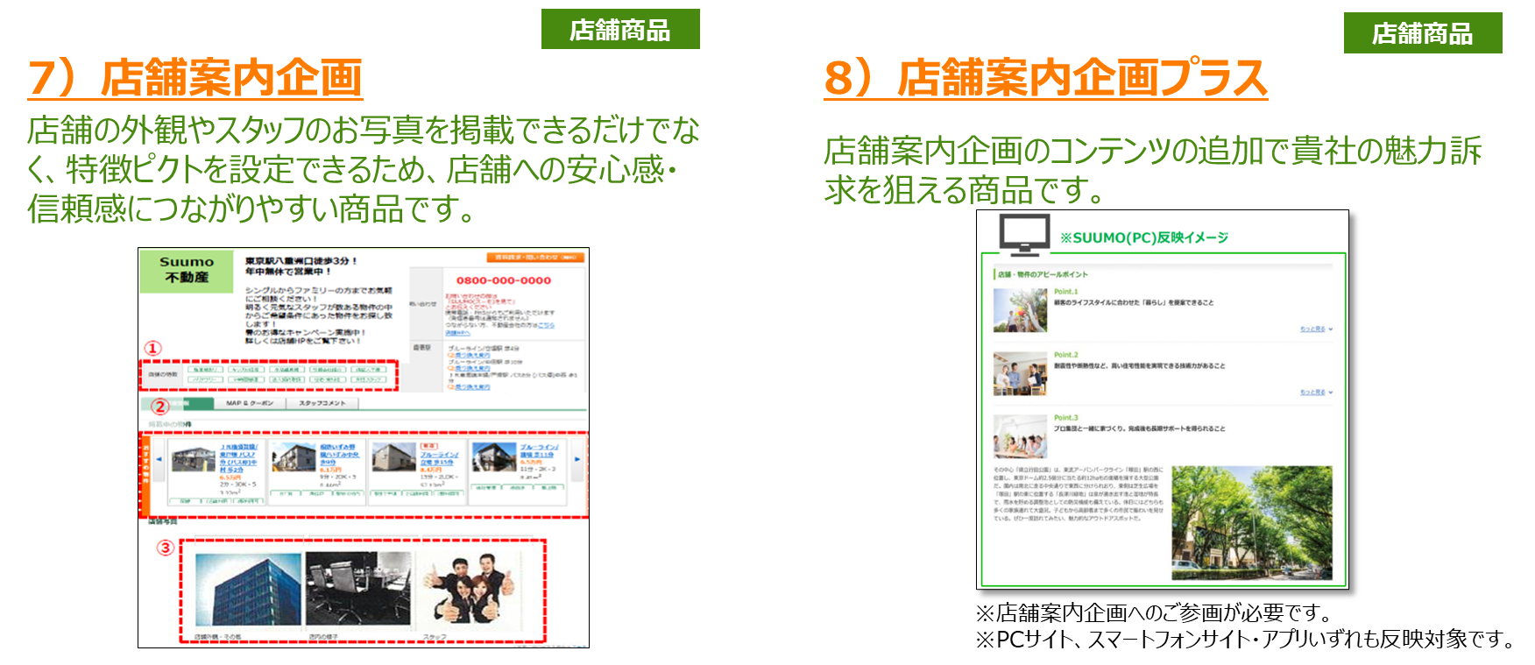Click the 店舗商品 badge on right slide

(1422, 33)
